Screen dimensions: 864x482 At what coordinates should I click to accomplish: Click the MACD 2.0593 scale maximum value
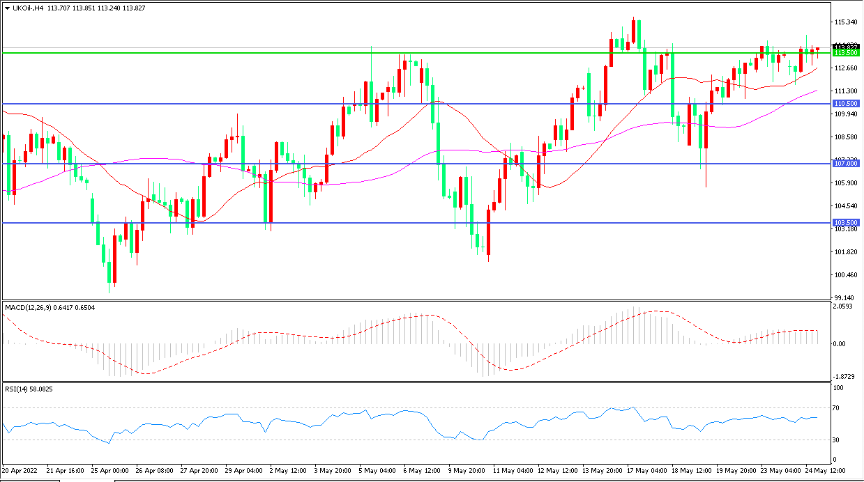tap(844, 306)
